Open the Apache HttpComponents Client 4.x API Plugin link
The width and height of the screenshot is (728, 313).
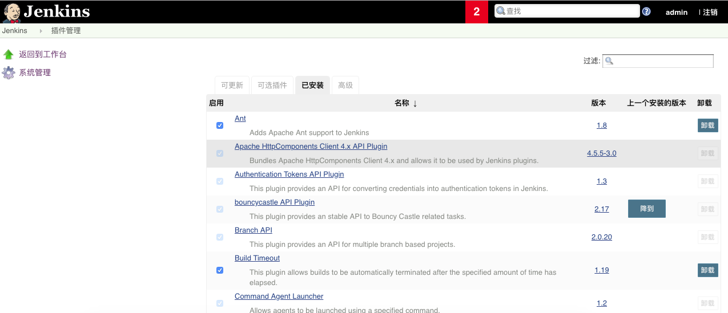(x=311, y=147)
